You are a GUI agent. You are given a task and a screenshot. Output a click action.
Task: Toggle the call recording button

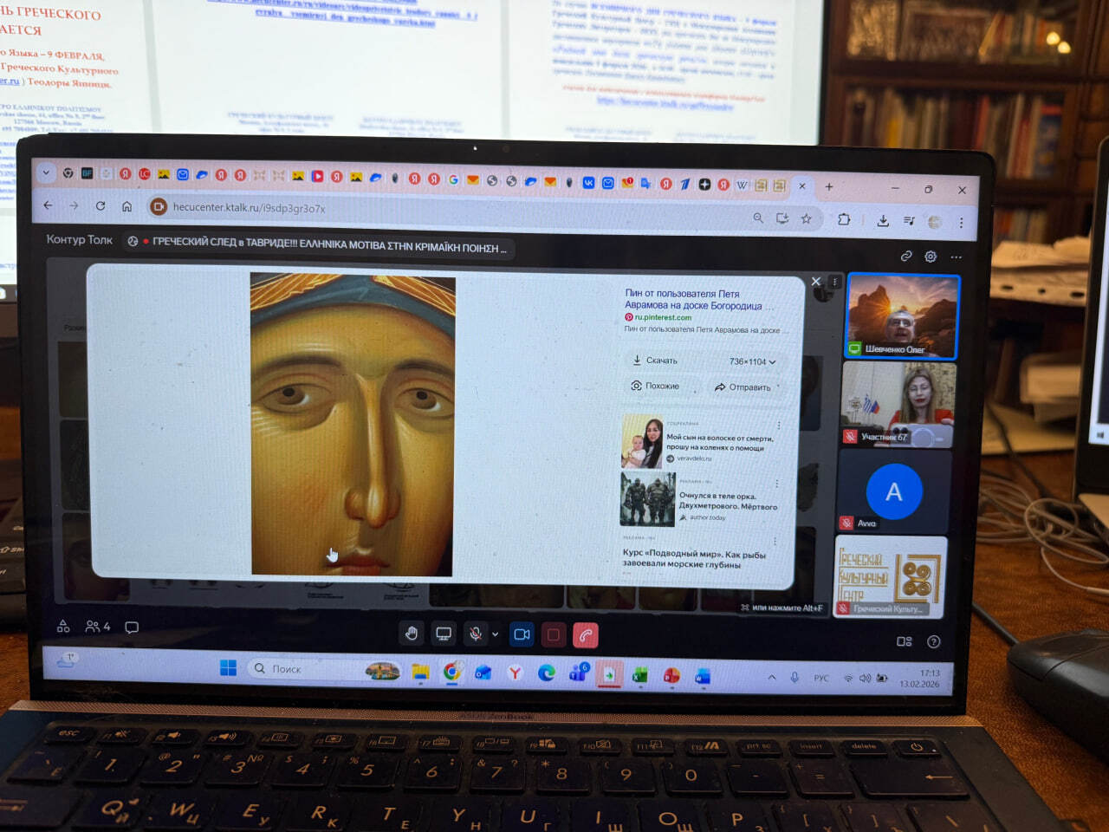(553, 635)
